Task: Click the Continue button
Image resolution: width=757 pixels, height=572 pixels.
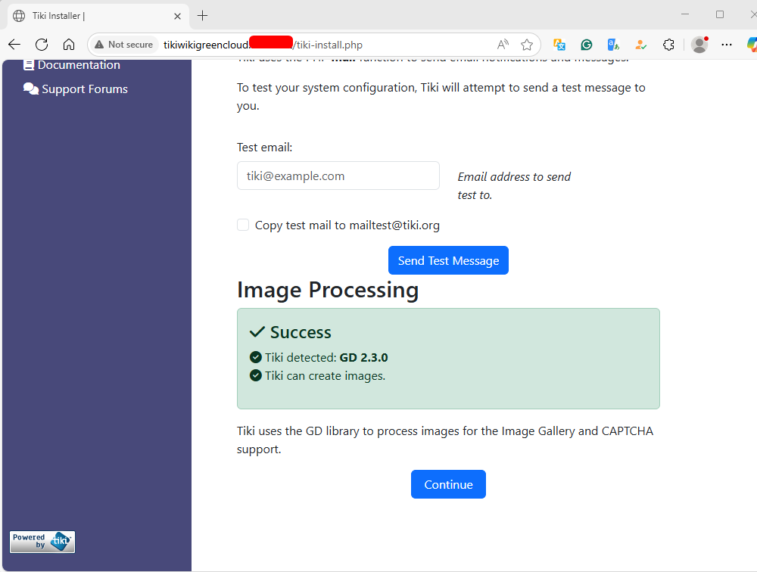Action: pos(448,484)
